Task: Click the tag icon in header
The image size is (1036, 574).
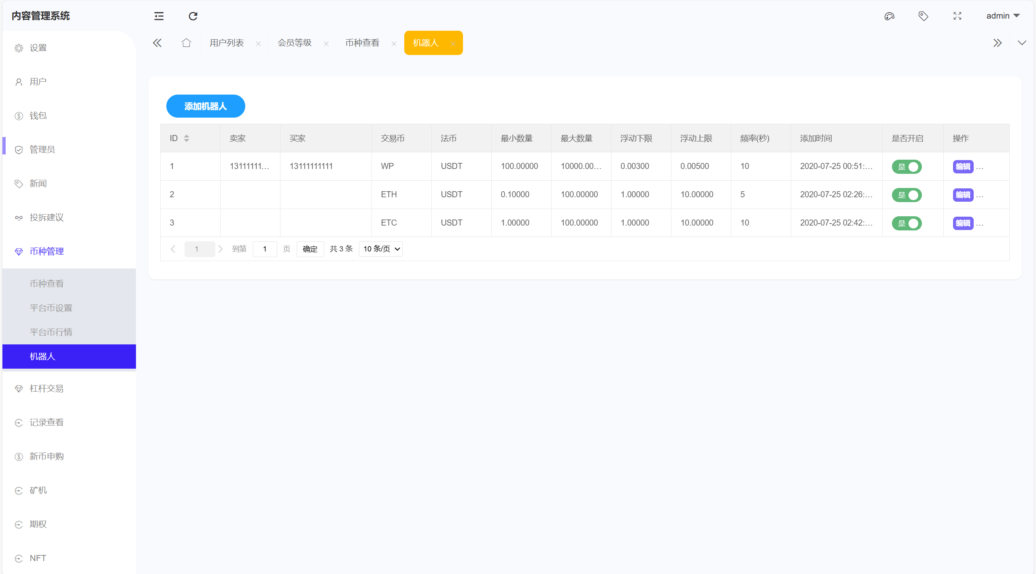Action: point(923,16)
